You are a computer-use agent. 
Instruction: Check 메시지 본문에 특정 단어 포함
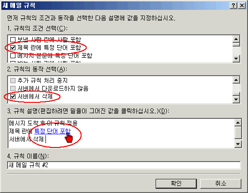tap(13, 55)
